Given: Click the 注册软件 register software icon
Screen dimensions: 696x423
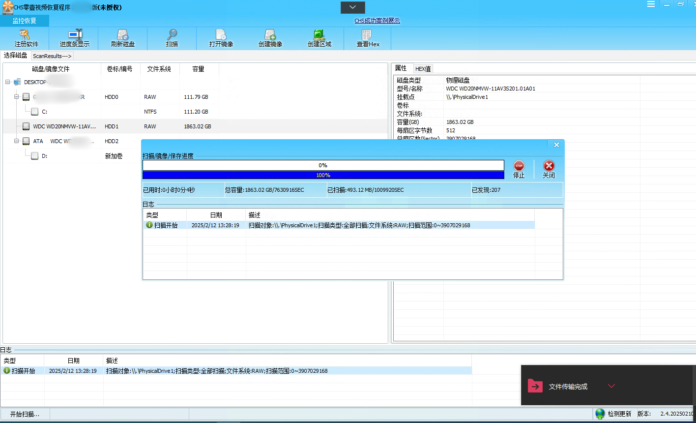Looking at the screenshot, I should click(x=25, y=34).
